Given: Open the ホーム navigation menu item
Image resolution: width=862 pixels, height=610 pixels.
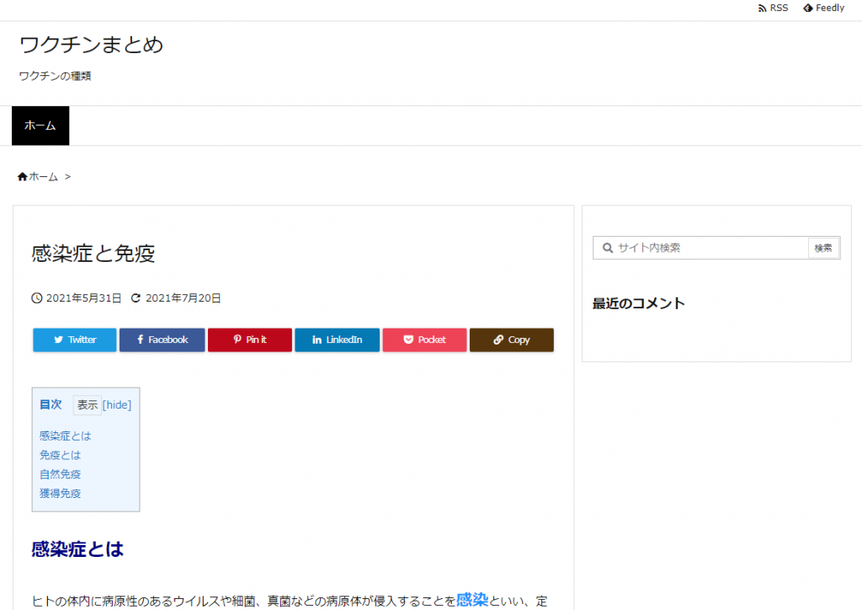Looking at the screenshot, I should click(x=40, y=126).
